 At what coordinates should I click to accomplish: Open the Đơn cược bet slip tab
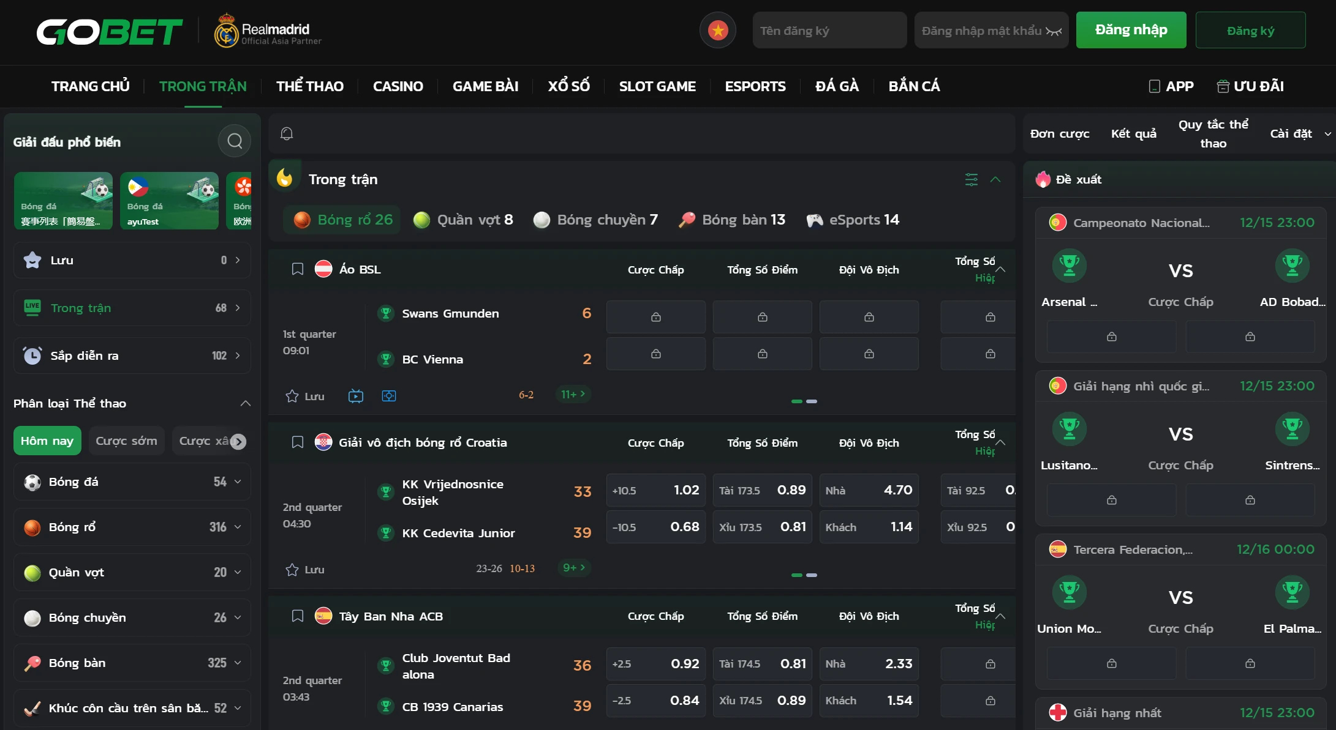pos(1060,133)
